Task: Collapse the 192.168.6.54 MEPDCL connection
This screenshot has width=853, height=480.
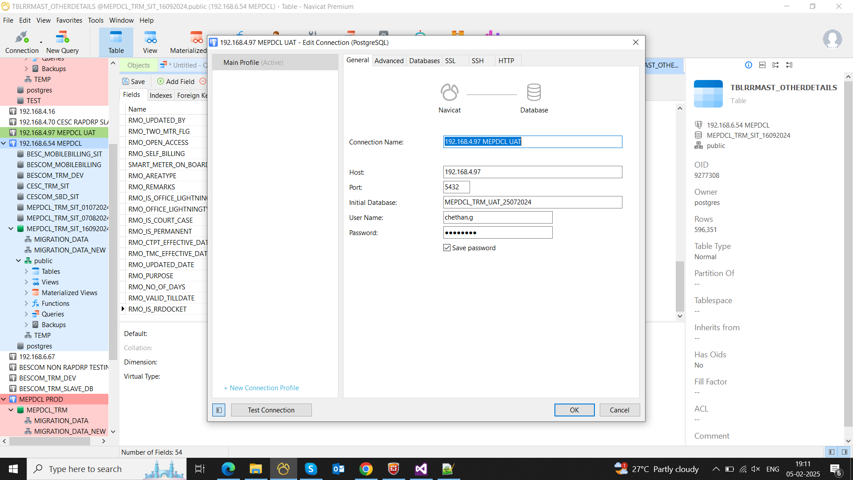Action: point(4,144)
